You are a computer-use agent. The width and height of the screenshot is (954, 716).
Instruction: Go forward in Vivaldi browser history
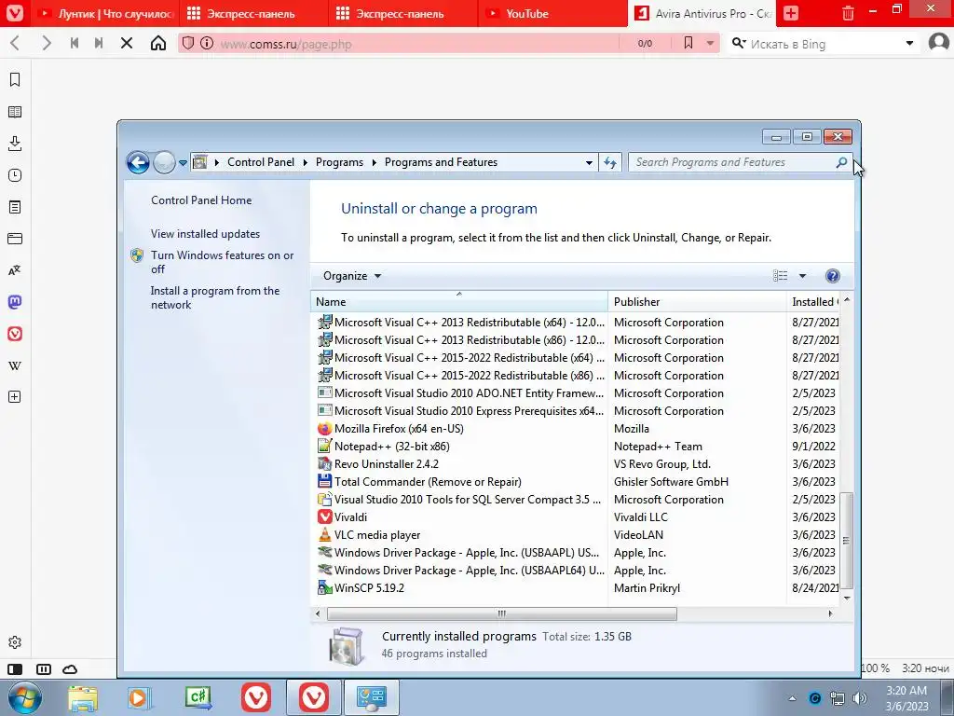coord(46,43)
